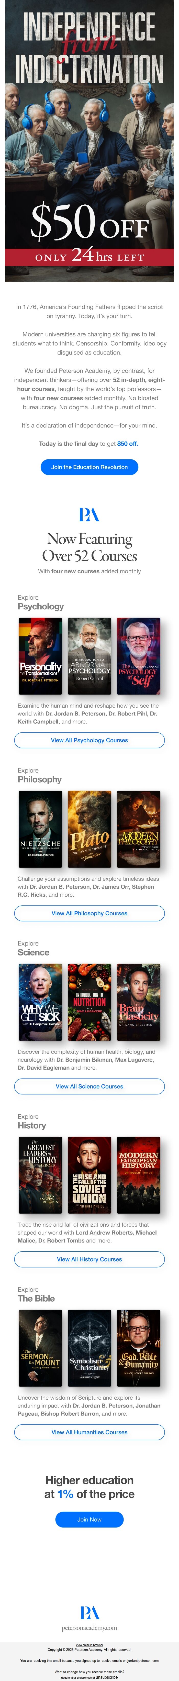
Task: Select the Plato course thumbnail
Action: (x=89, y=829)
